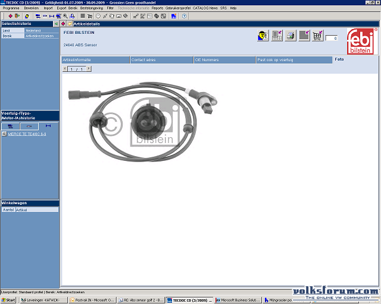Click red back arrow beside Artikeldetails
381x304 pixels.
(x=63, y=24)
